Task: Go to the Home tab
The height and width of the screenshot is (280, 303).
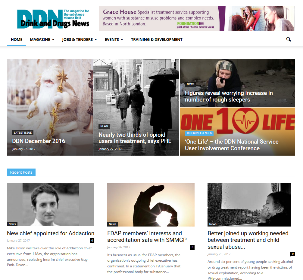Action: point(17,39)
